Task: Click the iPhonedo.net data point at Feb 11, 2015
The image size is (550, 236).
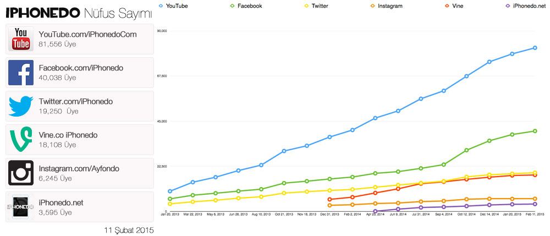Action: pyautogui.click(x=535, y=204)
